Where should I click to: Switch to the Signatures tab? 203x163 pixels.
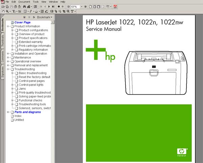(x=2, y=72)
